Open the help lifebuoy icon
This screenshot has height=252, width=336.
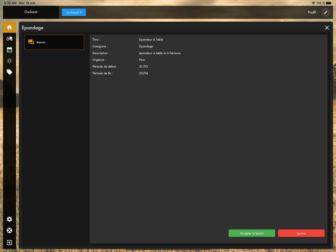pyautogui.click(x=10, y=230)
